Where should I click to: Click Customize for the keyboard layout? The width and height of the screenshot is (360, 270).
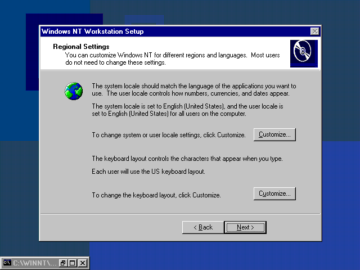[274, 193]
